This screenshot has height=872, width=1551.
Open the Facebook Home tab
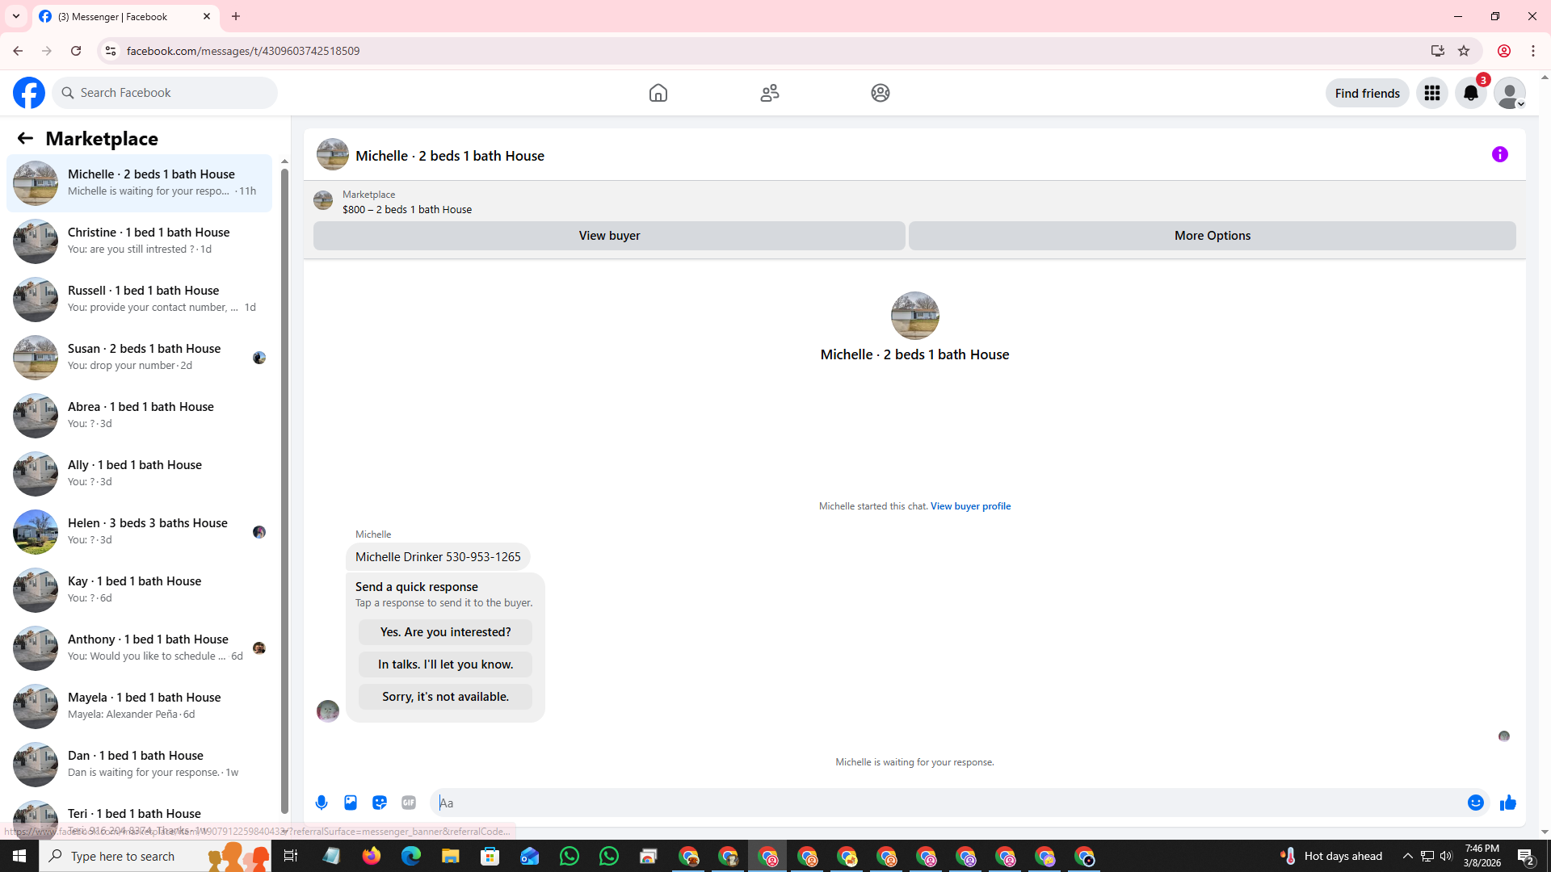coord(658,93)
